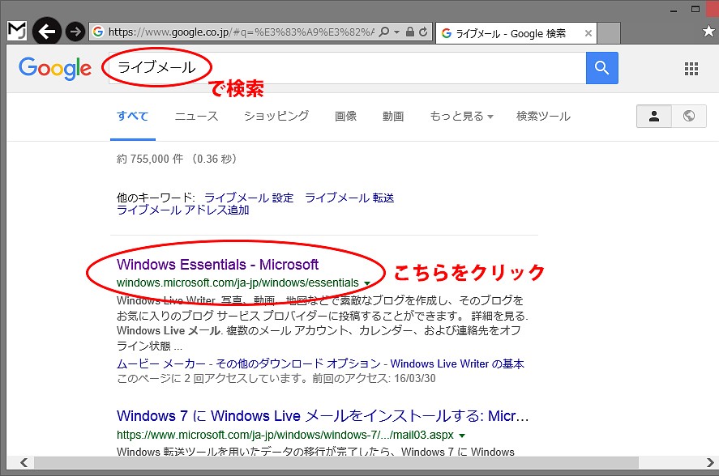The image size is (719, 476).
Task: Switch to the ショッピング tab
Action: 276,117
